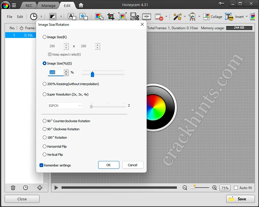Toggle the Auto-fit checkbox
Viewport: 259px width, 207px height.
[236, 188]
